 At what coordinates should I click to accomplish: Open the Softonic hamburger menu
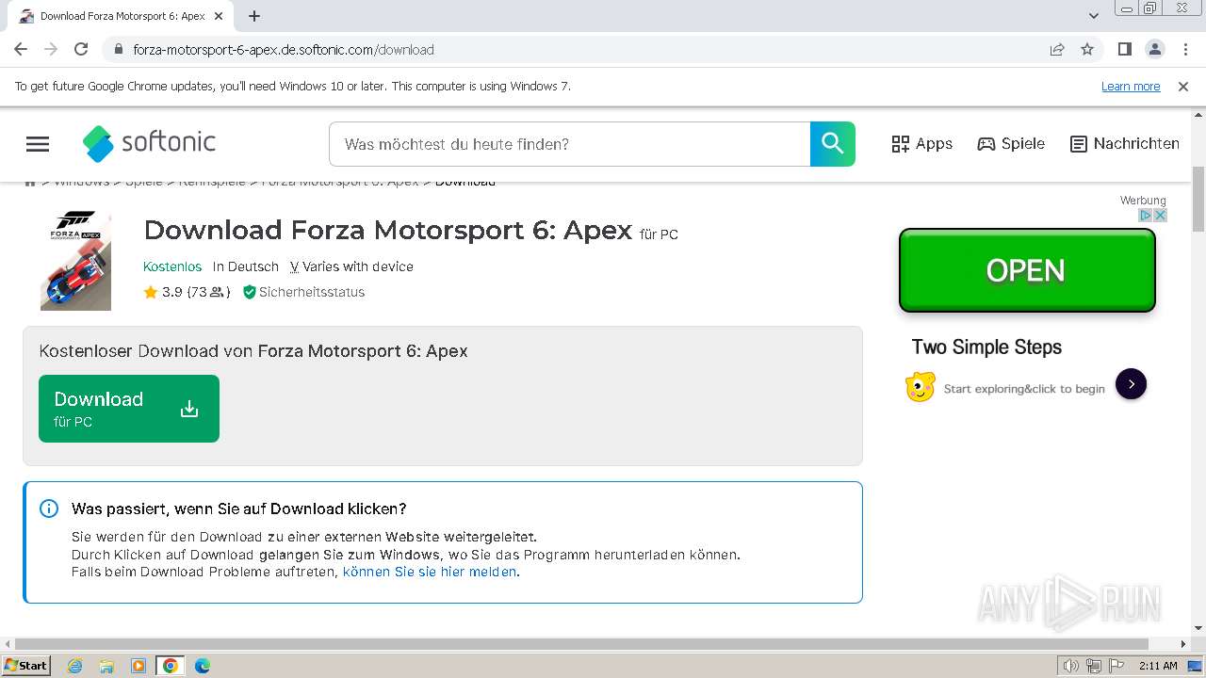(x=38, y=144)
